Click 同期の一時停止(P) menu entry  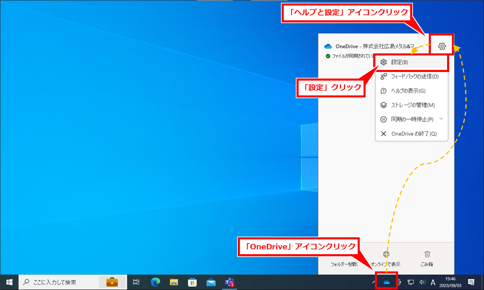412,119
